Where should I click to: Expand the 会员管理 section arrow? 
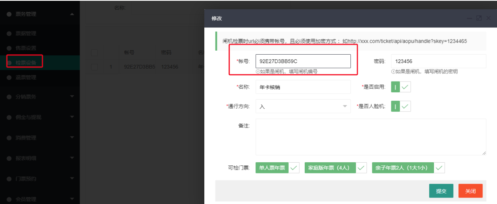click(x=72, y=199)
